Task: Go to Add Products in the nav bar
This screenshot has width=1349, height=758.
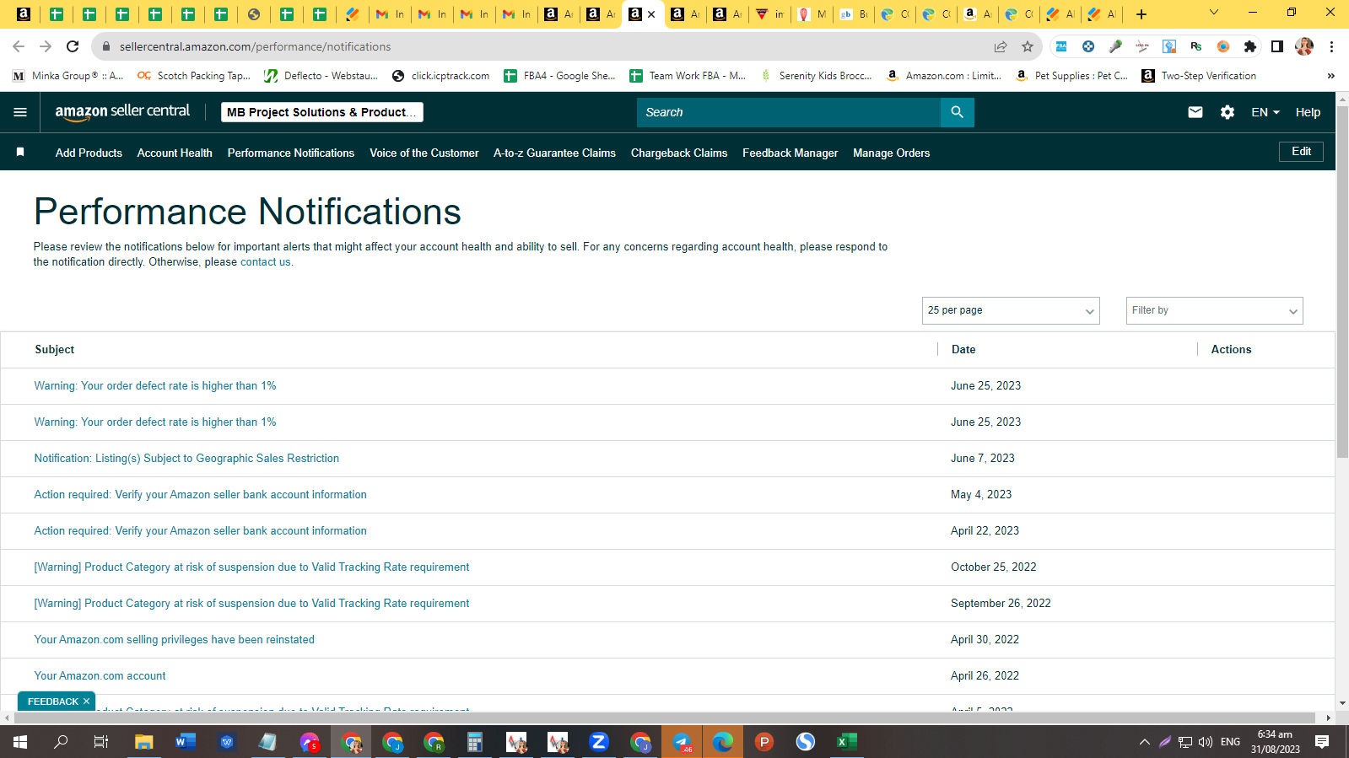Action: click(x=89, y=153)
